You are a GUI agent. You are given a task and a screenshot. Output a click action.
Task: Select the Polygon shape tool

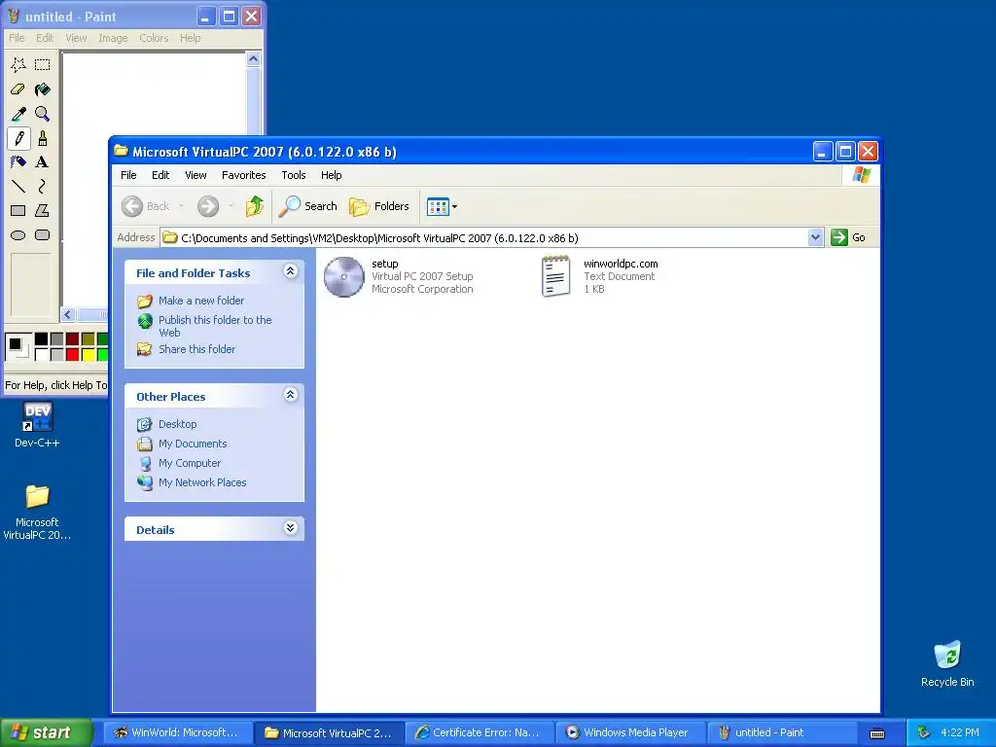coord(43,210)
